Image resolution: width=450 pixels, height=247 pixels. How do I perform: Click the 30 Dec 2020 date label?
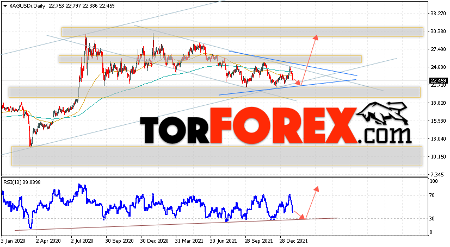click(x=155, y=240)
